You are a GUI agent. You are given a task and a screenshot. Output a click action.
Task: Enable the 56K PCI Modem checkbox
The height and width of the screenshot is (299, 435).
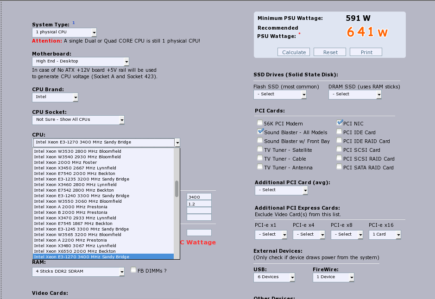(x=260, y=123)
